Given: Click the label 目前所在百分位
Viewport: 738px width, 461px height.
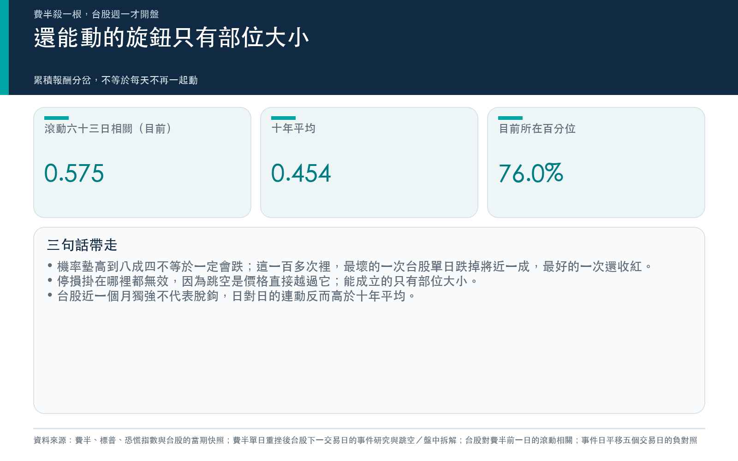Looking at the screenshot, I should point(537,129).
